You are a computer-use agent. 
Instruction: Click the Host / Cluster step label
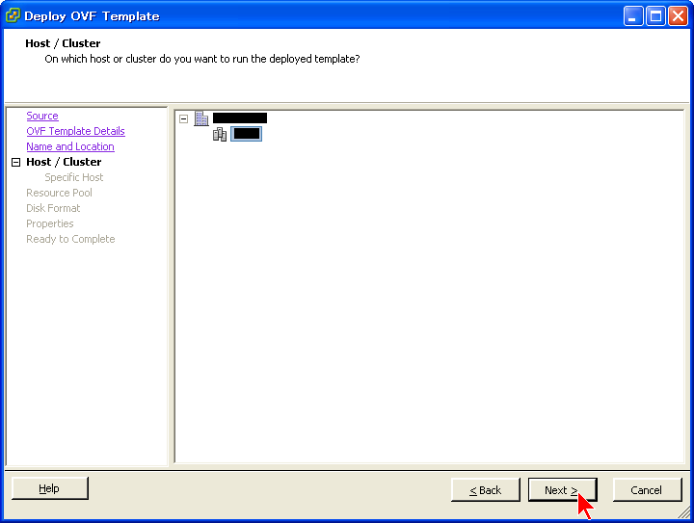click(64, 162)
